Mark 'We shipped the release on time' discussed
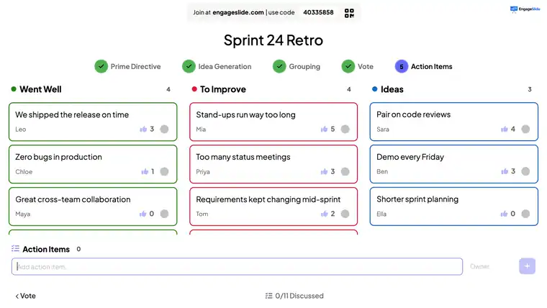This screenshot has height=308, width=547. [x=164, y=129]
